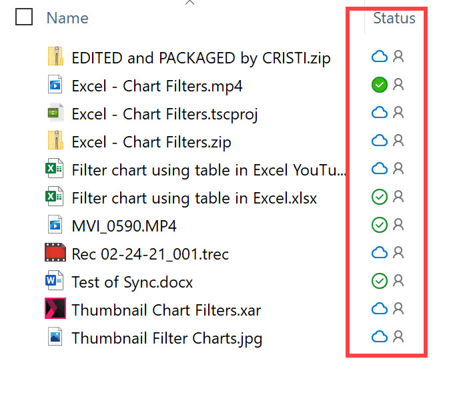Select file name Test of Sync.docx

[x=132, y=282]
